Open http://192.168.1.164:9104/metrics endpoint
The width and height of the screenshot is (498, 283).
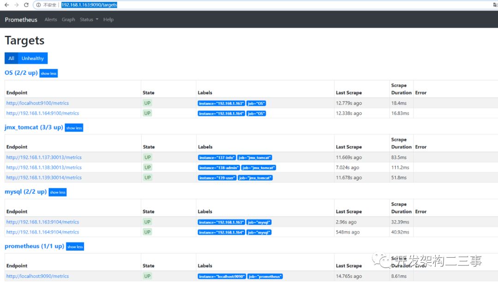pos(42,232)
